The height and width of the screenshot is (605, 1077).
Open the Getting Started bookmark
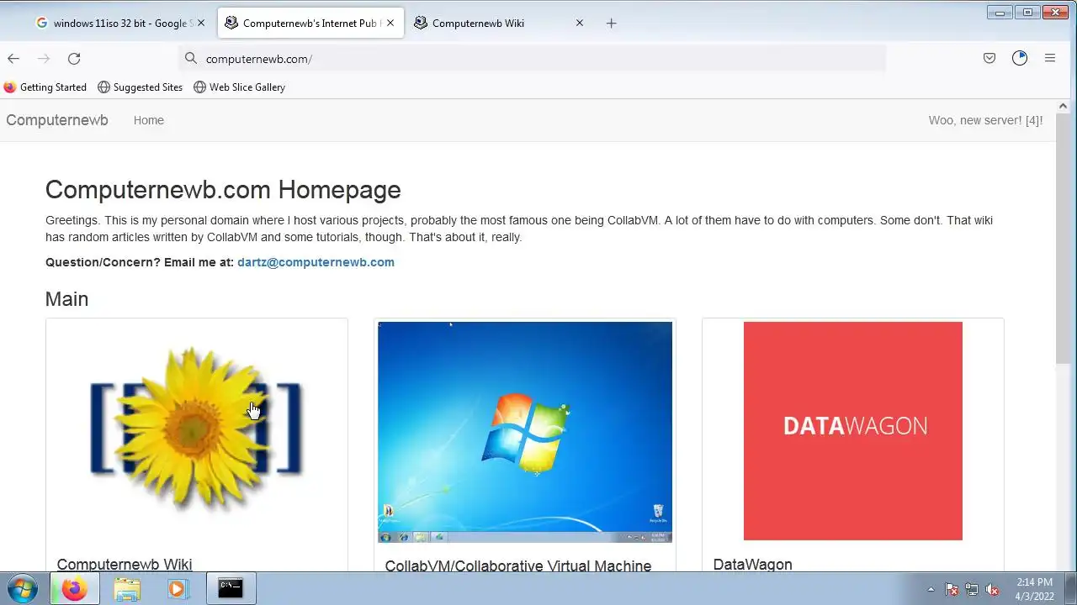pos(45,87)
